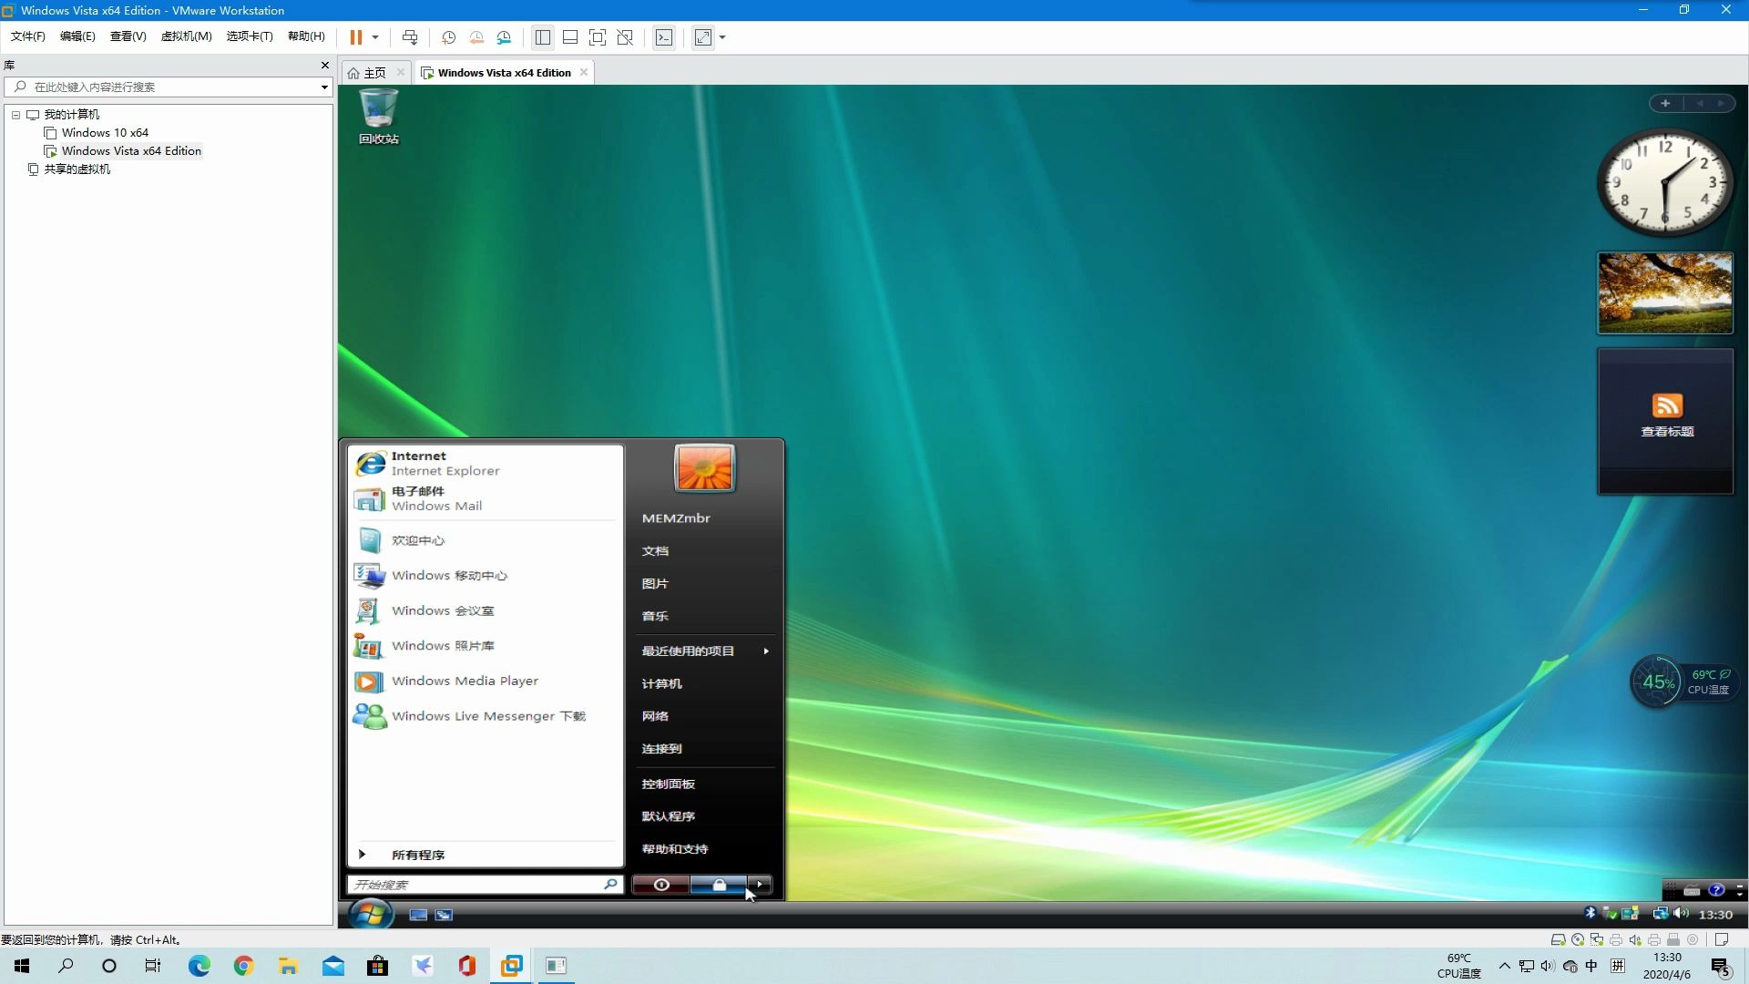
Task: Open 开始搜索 input field
Action: tap(477, 885)
